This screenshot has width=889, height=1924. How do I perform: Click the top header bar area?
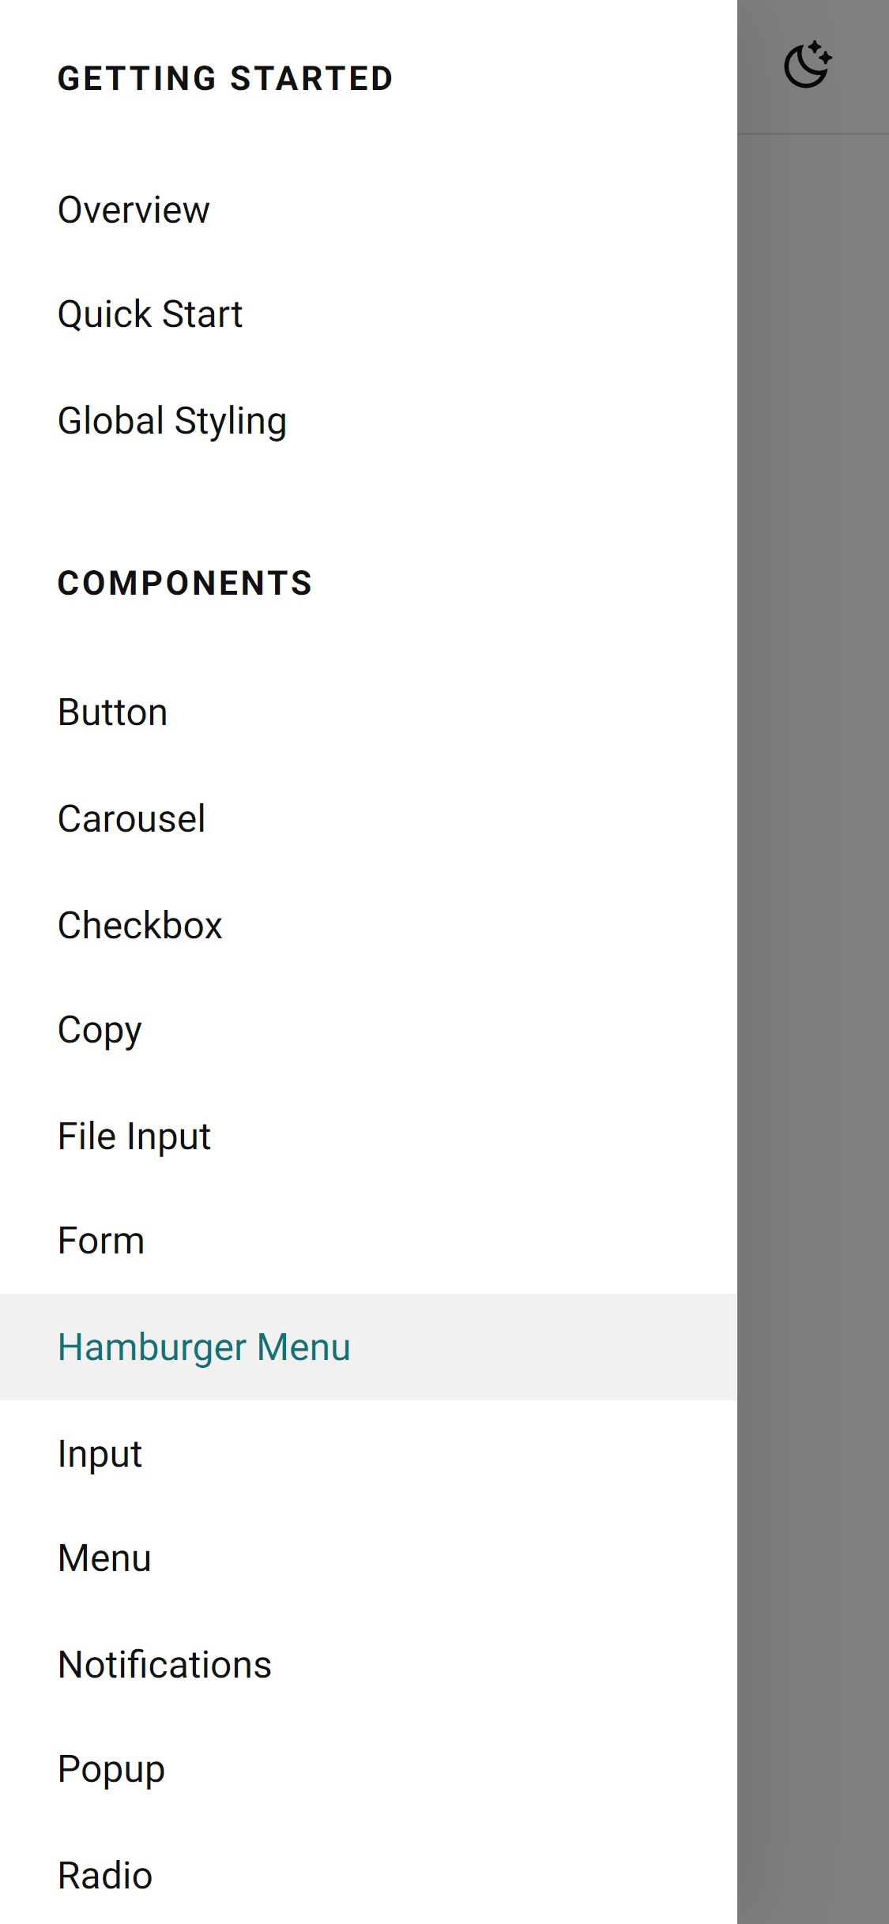[x=814, y=67]
